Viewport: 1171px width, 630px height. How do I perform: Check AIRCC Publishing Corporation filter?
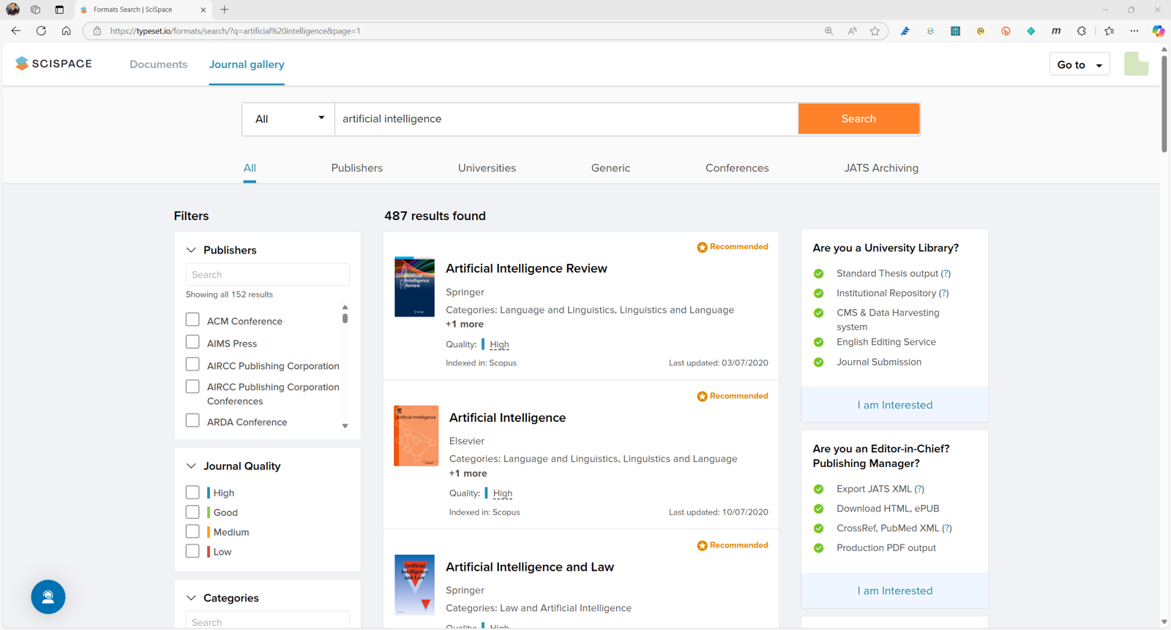click(192, 364)
